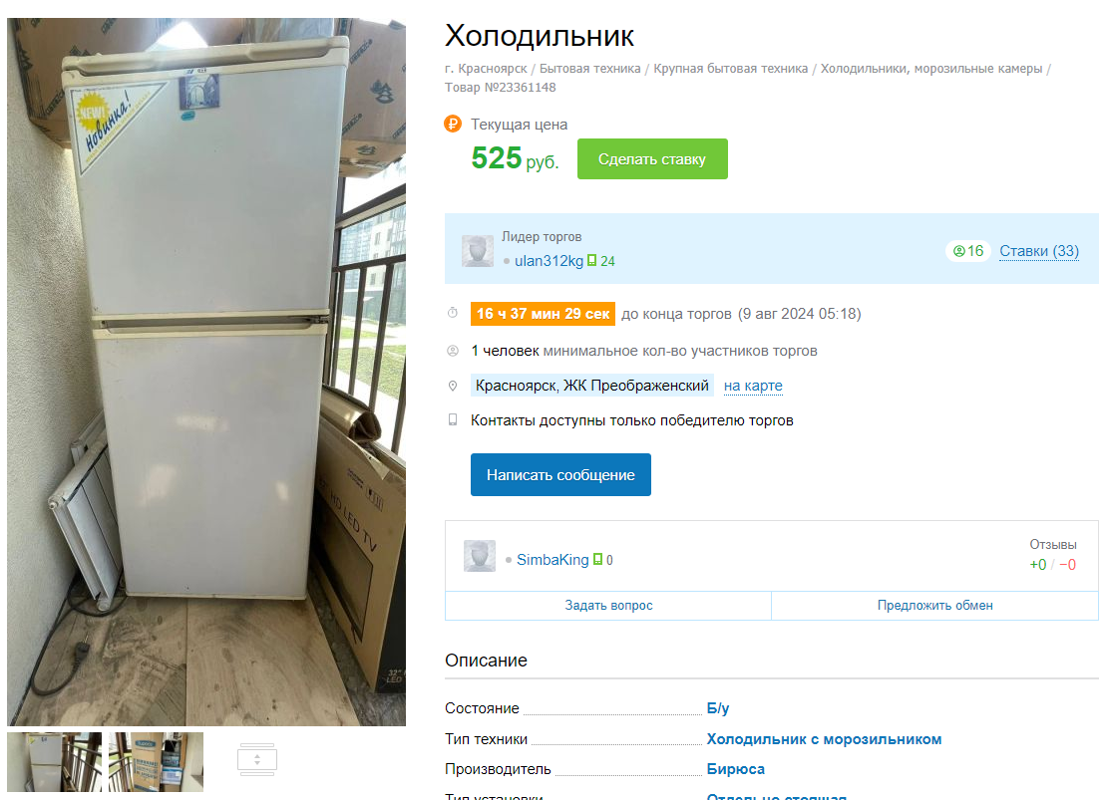Click the orange ruble currency icon

[x=453, y=124]
